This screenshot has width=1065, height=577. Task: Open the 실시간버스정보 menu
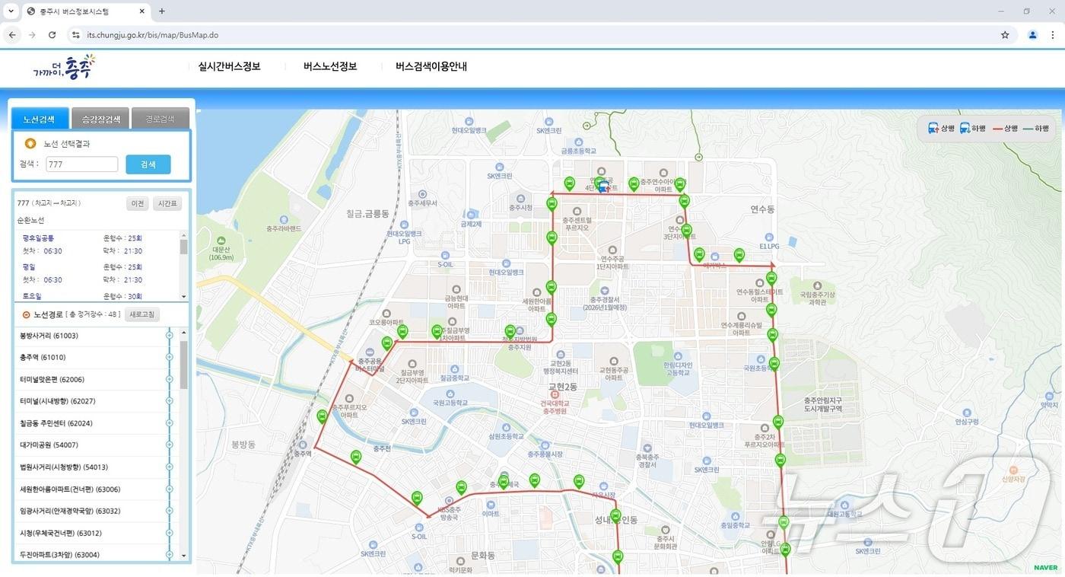pos(229,67)
